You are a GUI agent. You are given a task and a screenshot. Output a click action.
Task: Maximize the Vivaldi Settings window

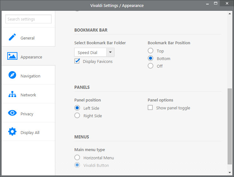coord(216,3)
